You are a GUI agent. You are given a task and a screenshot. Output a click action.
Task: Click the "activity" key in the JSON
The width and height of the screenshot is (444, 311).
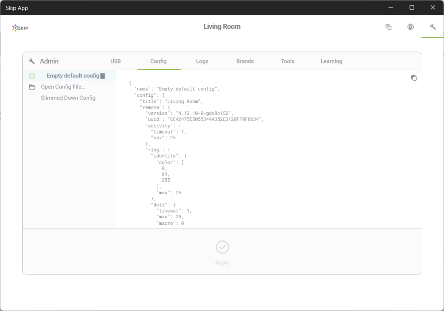(x=159, y=126)
